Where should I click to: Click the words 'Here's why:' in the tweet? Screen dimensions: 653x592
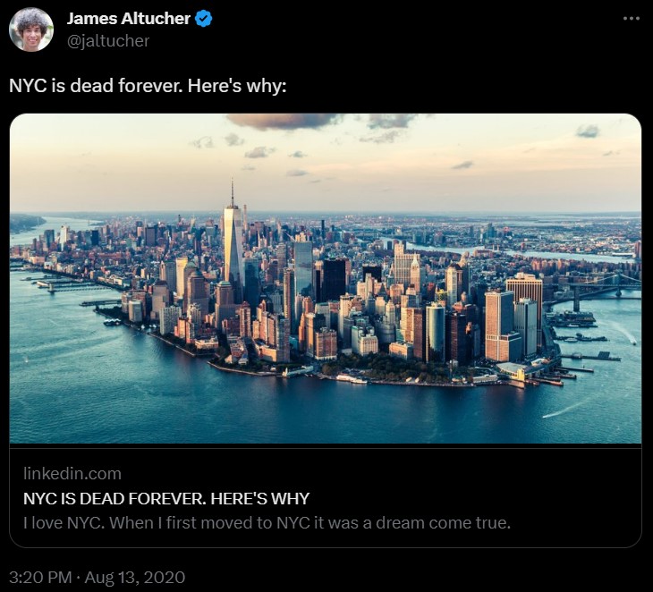click(237, 86)
